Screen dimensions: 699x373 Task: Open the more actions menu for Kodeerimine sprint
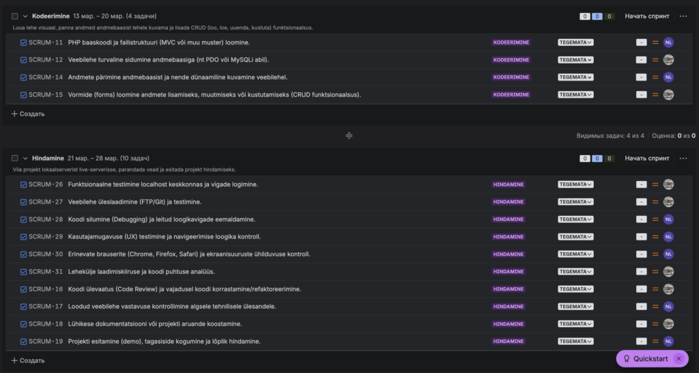683,16
